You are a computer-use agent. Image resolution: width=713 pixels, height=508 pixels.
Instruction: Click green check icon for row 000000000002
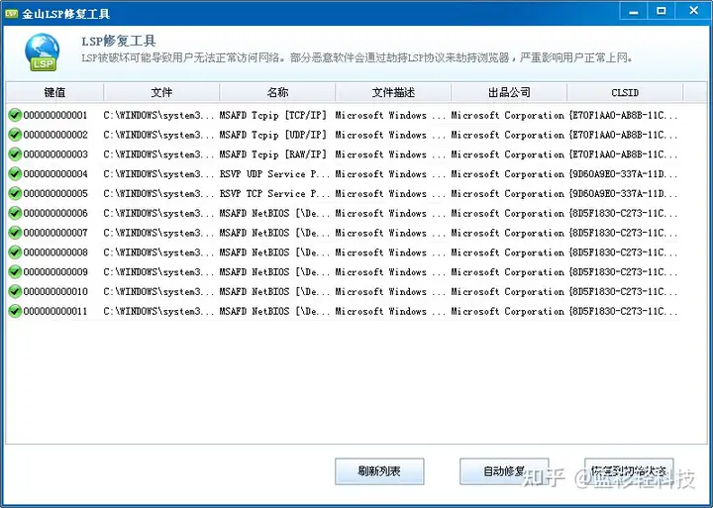click(x=15, y=135)
